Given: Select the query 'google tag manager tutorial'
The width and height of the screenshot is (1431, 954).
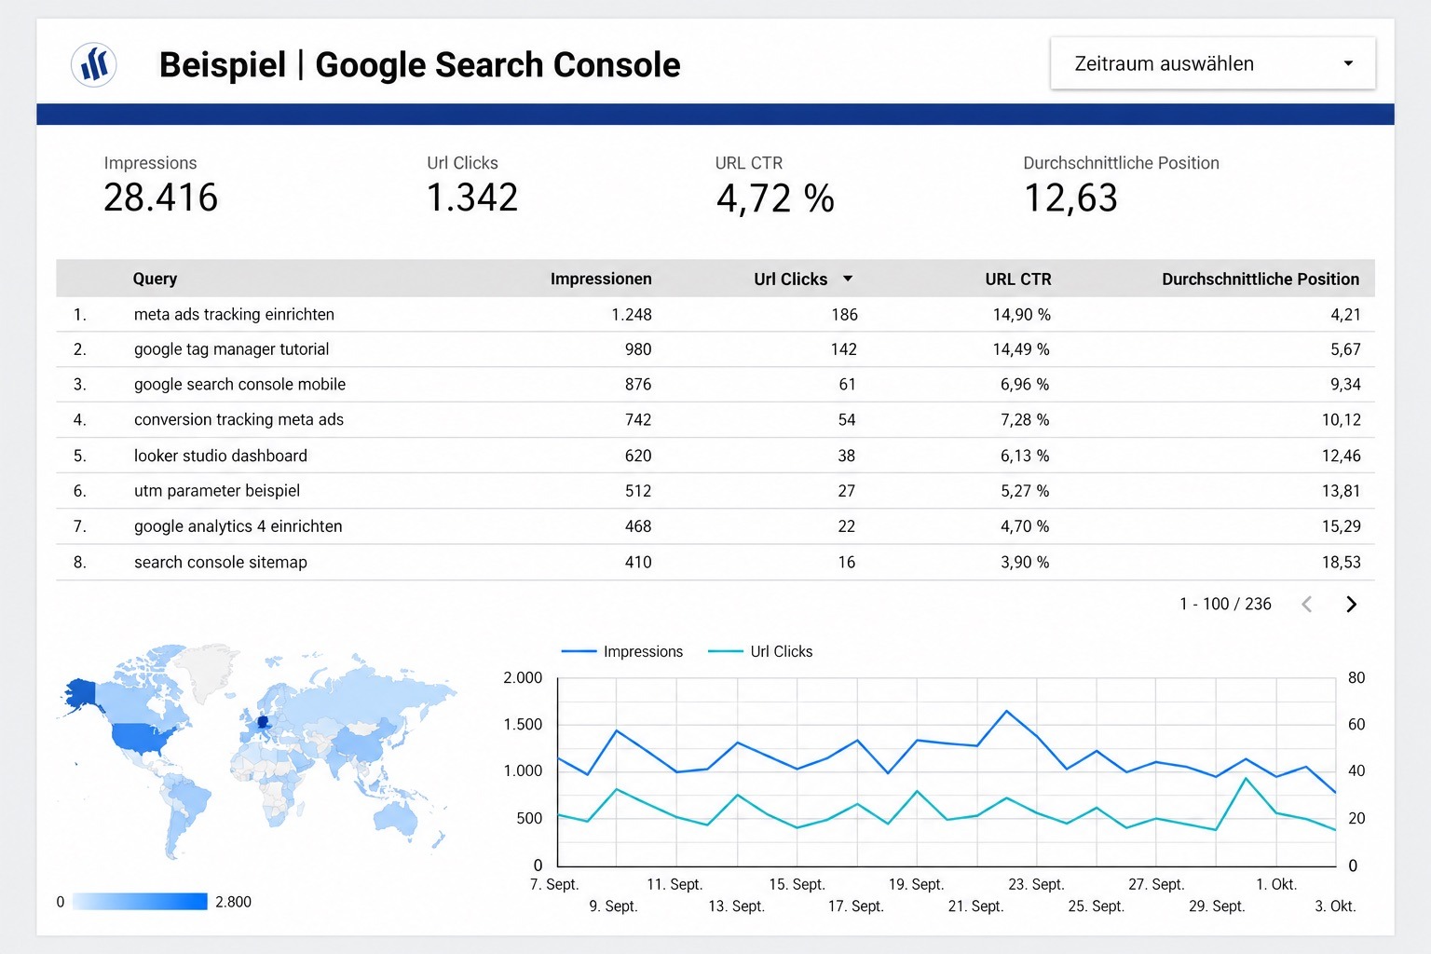Looking at the screenshot, I should [231, 349].
